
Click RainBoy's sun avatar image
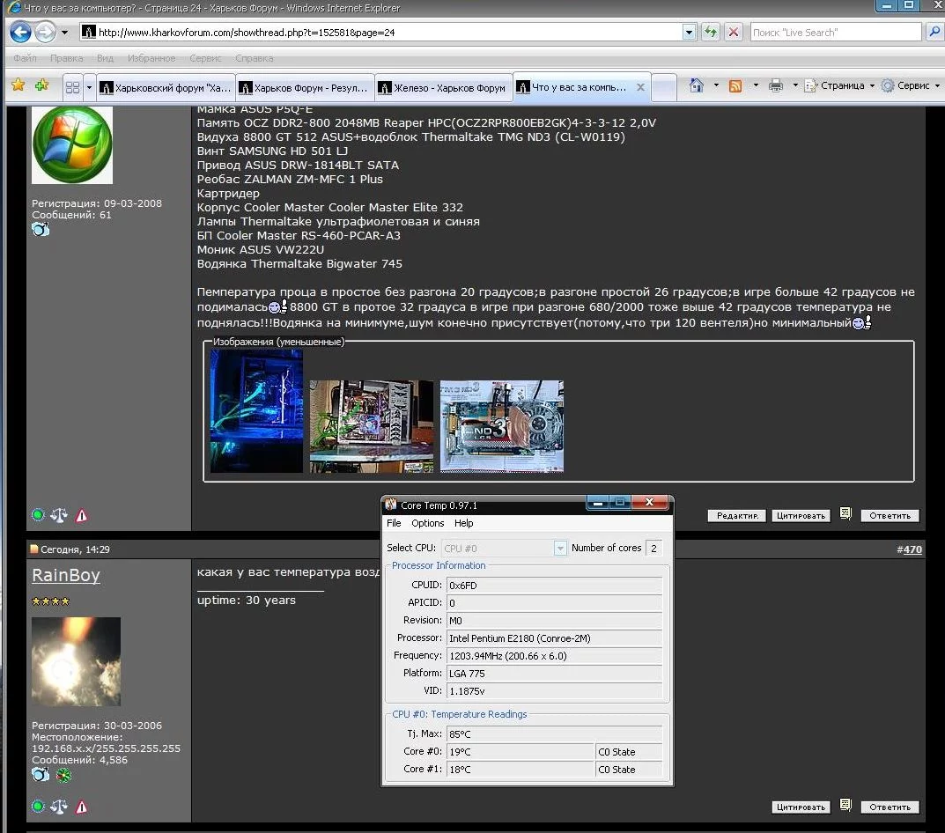click(x=76, y=661)
